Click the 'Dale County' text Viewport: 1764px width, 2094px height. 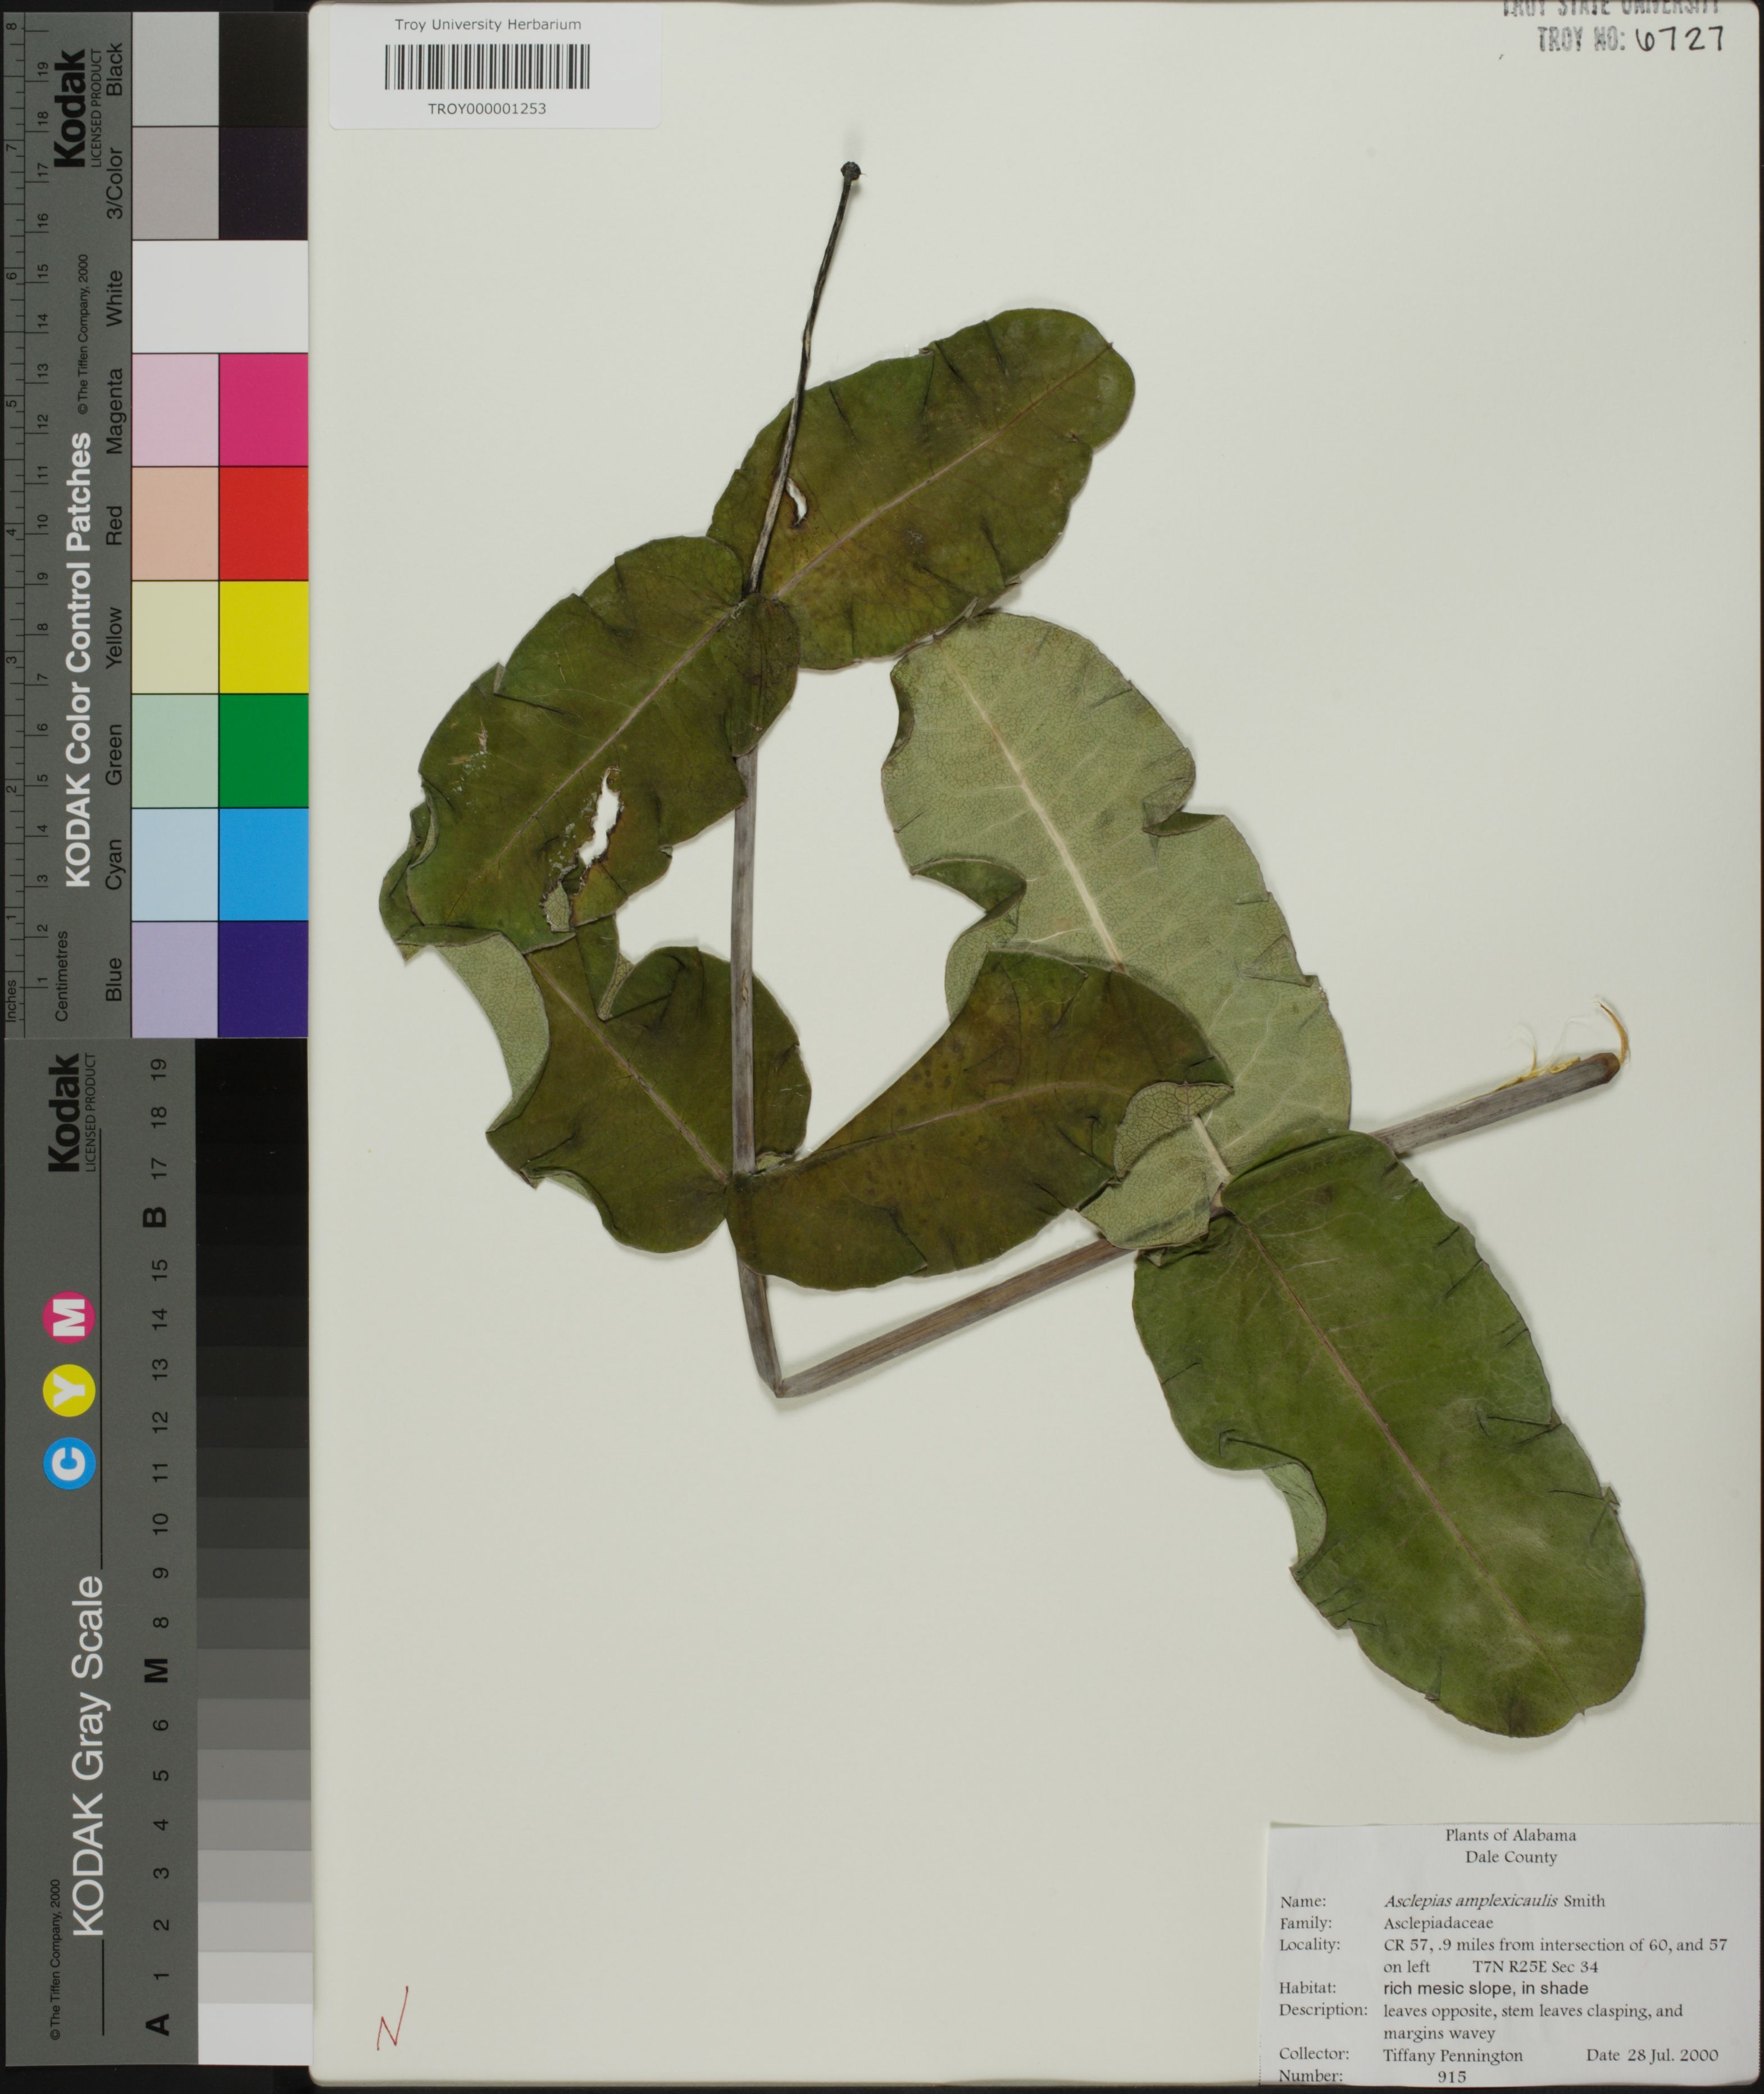pos(1511,1857)
